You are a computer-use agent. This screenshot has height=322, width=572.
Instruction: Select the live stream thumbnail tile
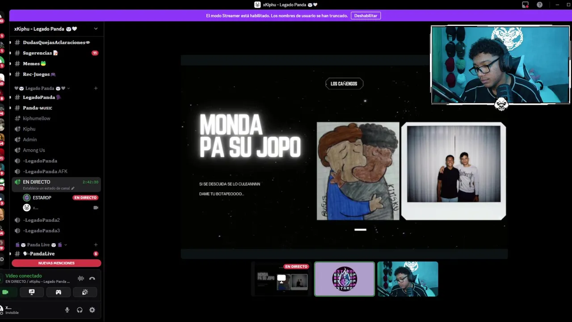pyautogui.click(x=282, y=279)
